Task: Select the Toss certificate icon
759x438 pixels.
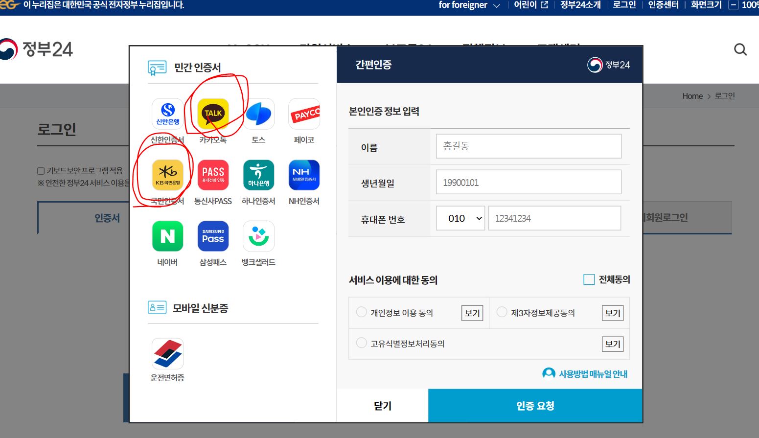Action: [258, 114]
